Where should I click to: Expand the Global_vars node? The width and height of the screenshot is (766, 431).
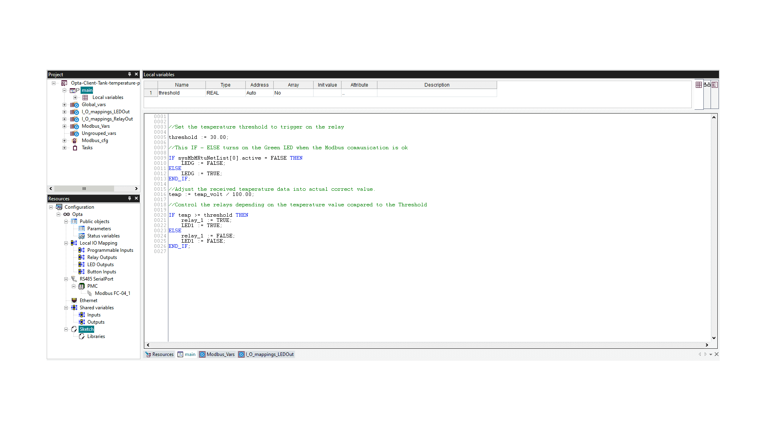pyautogui.click(x=64, y=105)
